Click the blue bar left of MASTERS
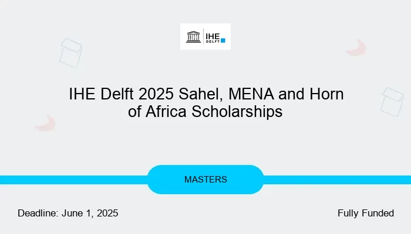The width and height of the screenshot is (411, 234). click(x=73, y=180)
